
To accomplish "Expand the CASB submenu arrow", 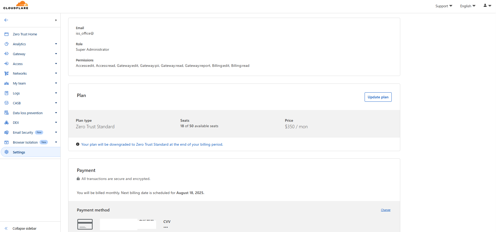I will 56,103.
